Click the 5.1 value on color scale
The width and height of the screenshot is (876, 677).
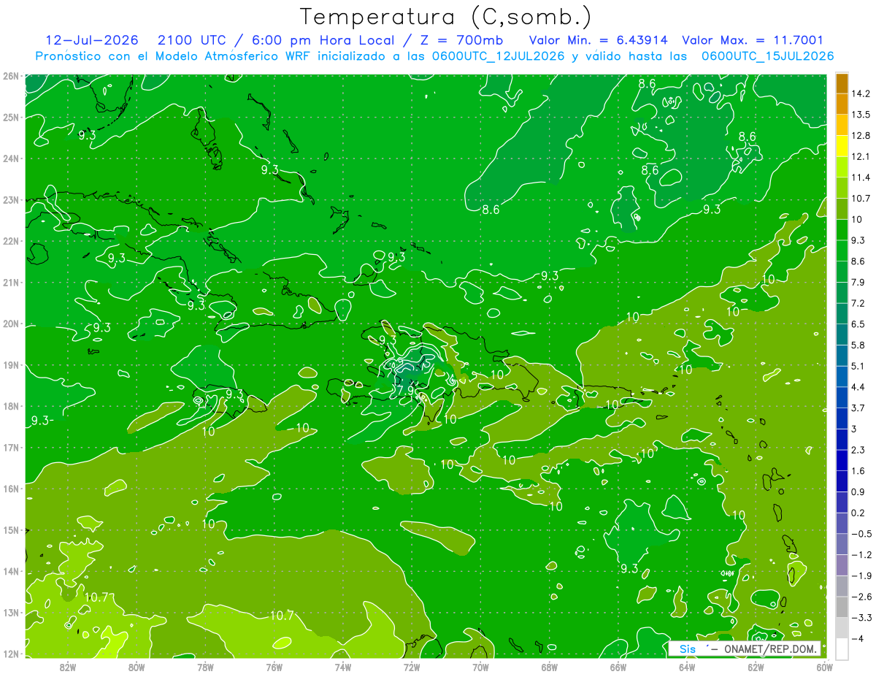(x=859, y=366)
